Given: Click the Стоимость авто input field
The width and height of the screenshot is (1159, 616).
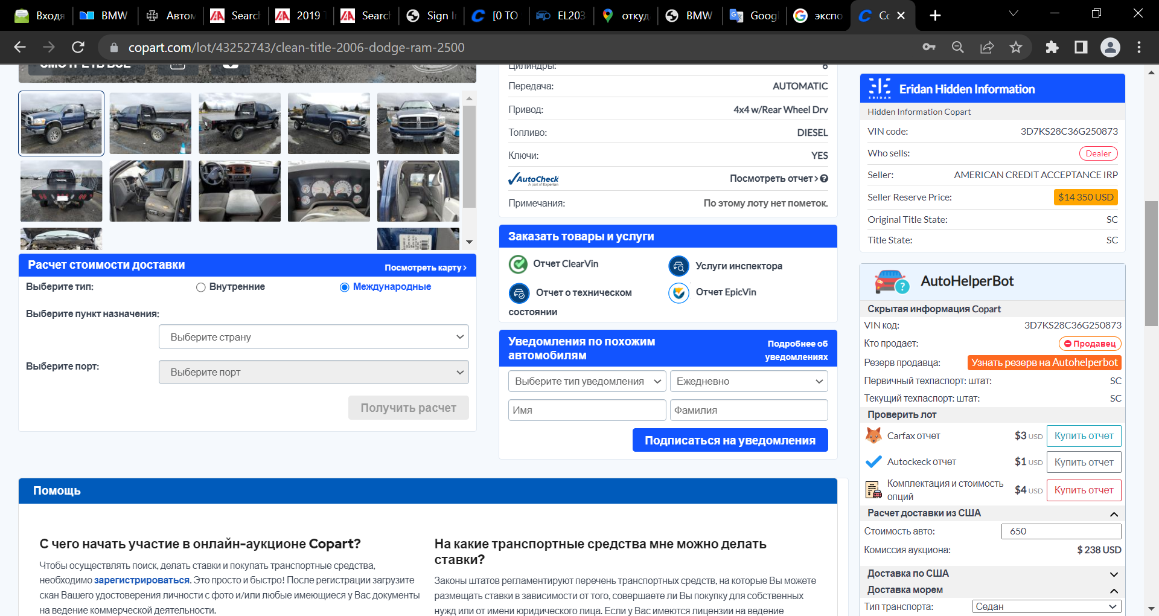Looking at the screenshot, I should pyautogui.click(x=1061, y=531).
